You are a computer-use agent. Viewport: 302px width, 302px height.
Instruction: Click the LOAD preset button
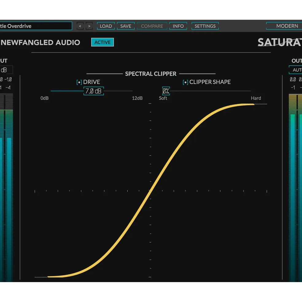106,26
